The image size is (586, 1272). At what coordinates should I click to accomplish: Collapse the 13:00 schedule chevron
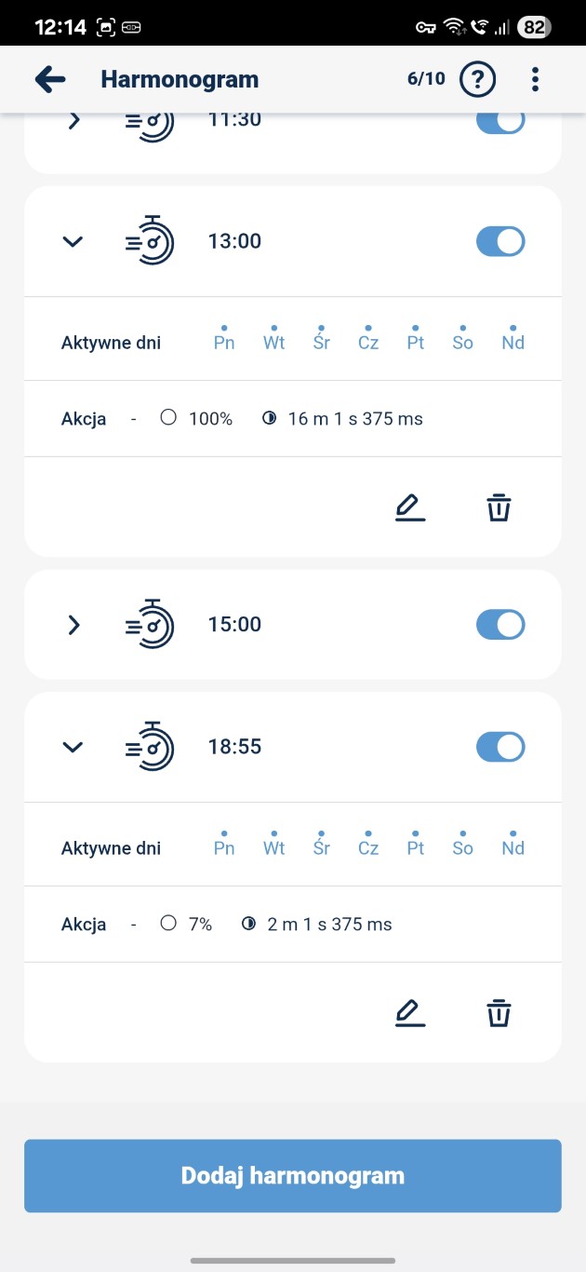[x=73, y=242]
